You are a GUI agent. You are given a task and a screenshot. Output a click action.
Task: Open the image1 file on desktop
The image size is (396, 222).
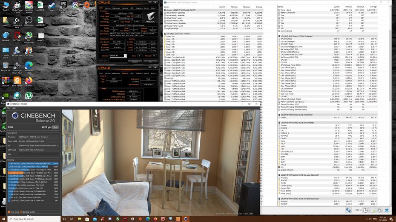point(40,37)
